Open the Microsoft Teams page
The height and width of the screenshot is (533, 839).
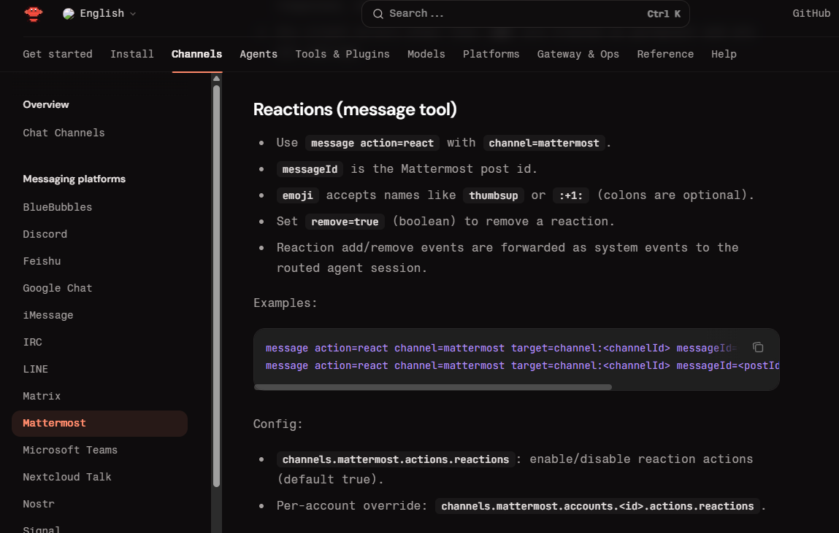(70, 450)
